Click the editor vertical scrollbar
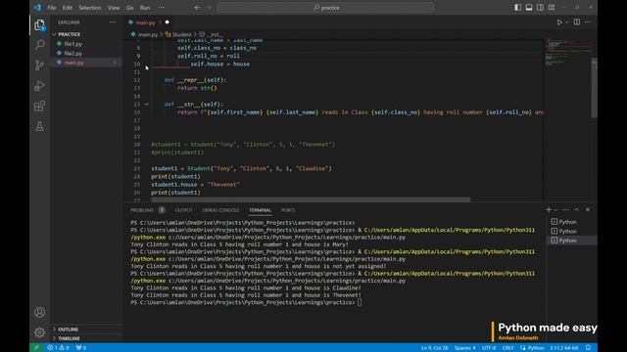627x352 pixels. [x=594, y=89]
